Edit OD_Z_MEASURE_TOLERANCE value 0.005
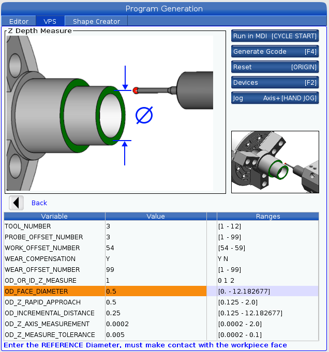This screenshot has height=352, width=329. [155, 335]
